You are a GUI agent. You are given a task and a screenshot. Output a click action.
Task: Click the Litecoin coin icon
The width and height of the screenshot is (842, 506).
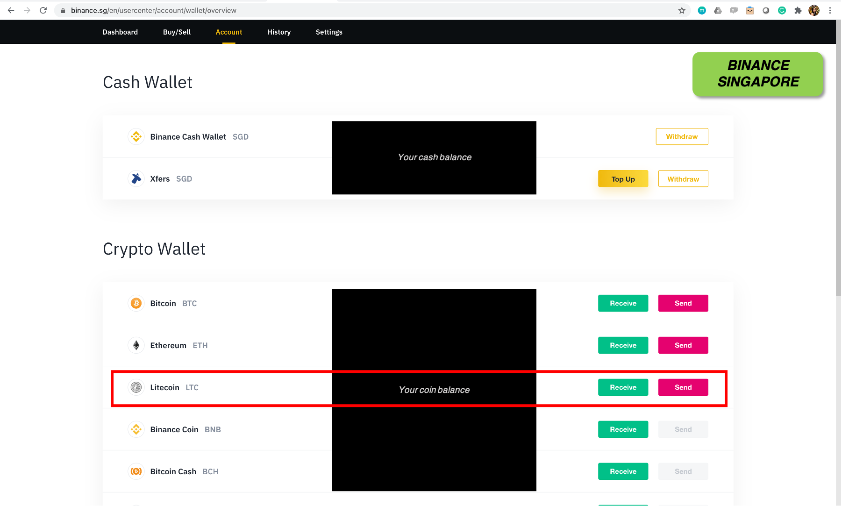pos(136,387)
